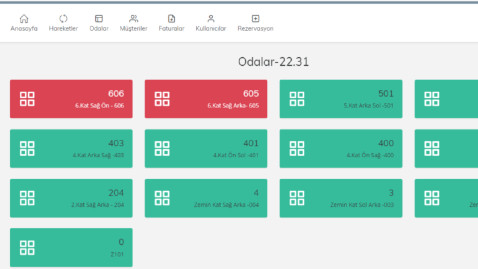This screenshot has height=269, width=478.
Task: Click the grid icon on card Z101
Action: (27, 248)
